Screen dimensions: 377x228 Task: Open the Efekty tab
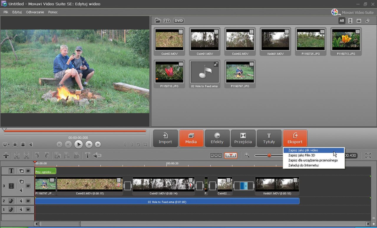click(217, 138)
